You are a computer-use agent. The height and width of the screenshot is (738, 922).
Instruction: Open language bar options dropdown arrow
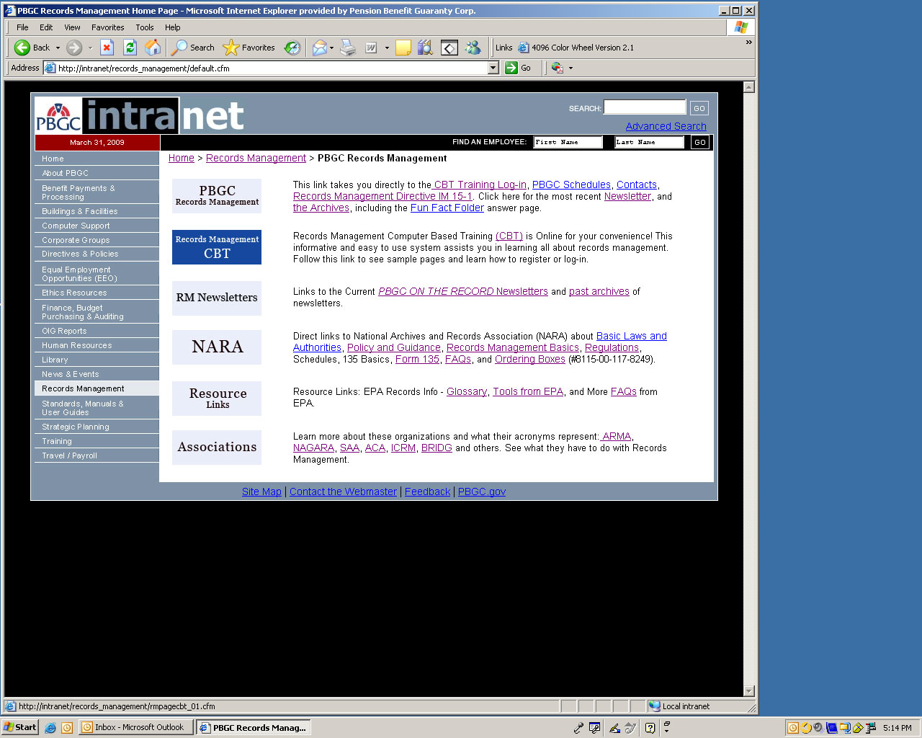pos(666,731)
